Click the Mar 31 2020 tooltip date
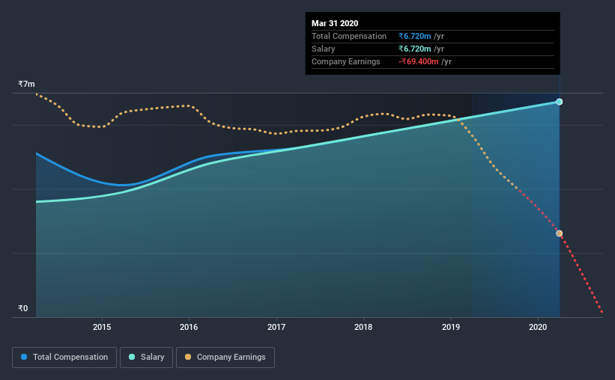615x380 pixels. pyautogui.click(x=335, y=23)
